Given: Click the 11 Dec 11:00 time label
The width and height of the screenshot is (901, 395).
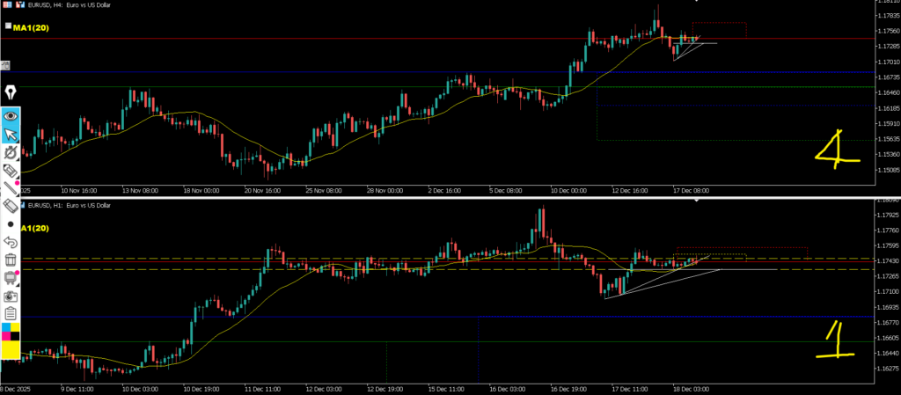Looking at the screenshot, I should [x=262, y=389].
